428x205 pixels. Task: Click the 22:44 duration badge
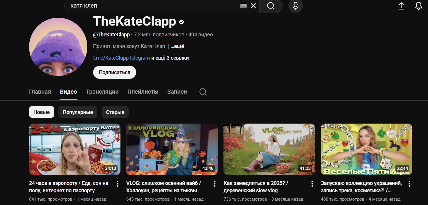click(x=402, y=168)
